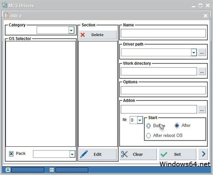
Task: Click the INIEd title icon
Action: point(6,16)
